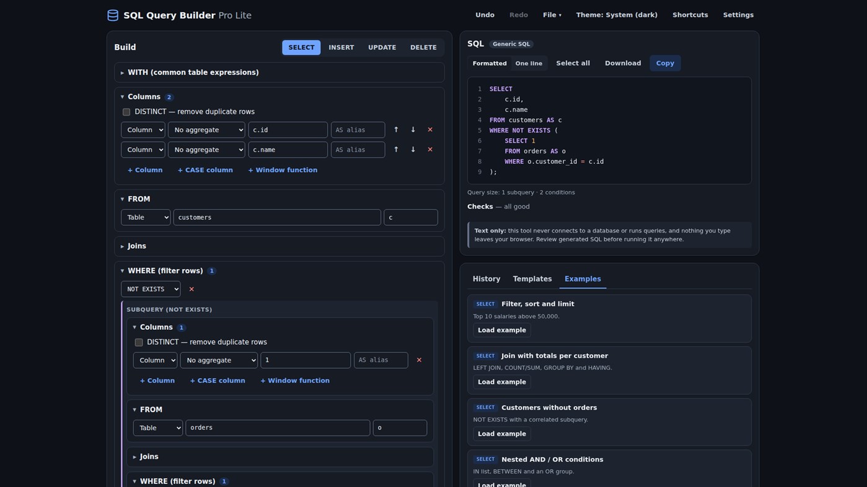Open Column type dropdown for c.name row
Viewport: 867px width, 487px height.
143,150
